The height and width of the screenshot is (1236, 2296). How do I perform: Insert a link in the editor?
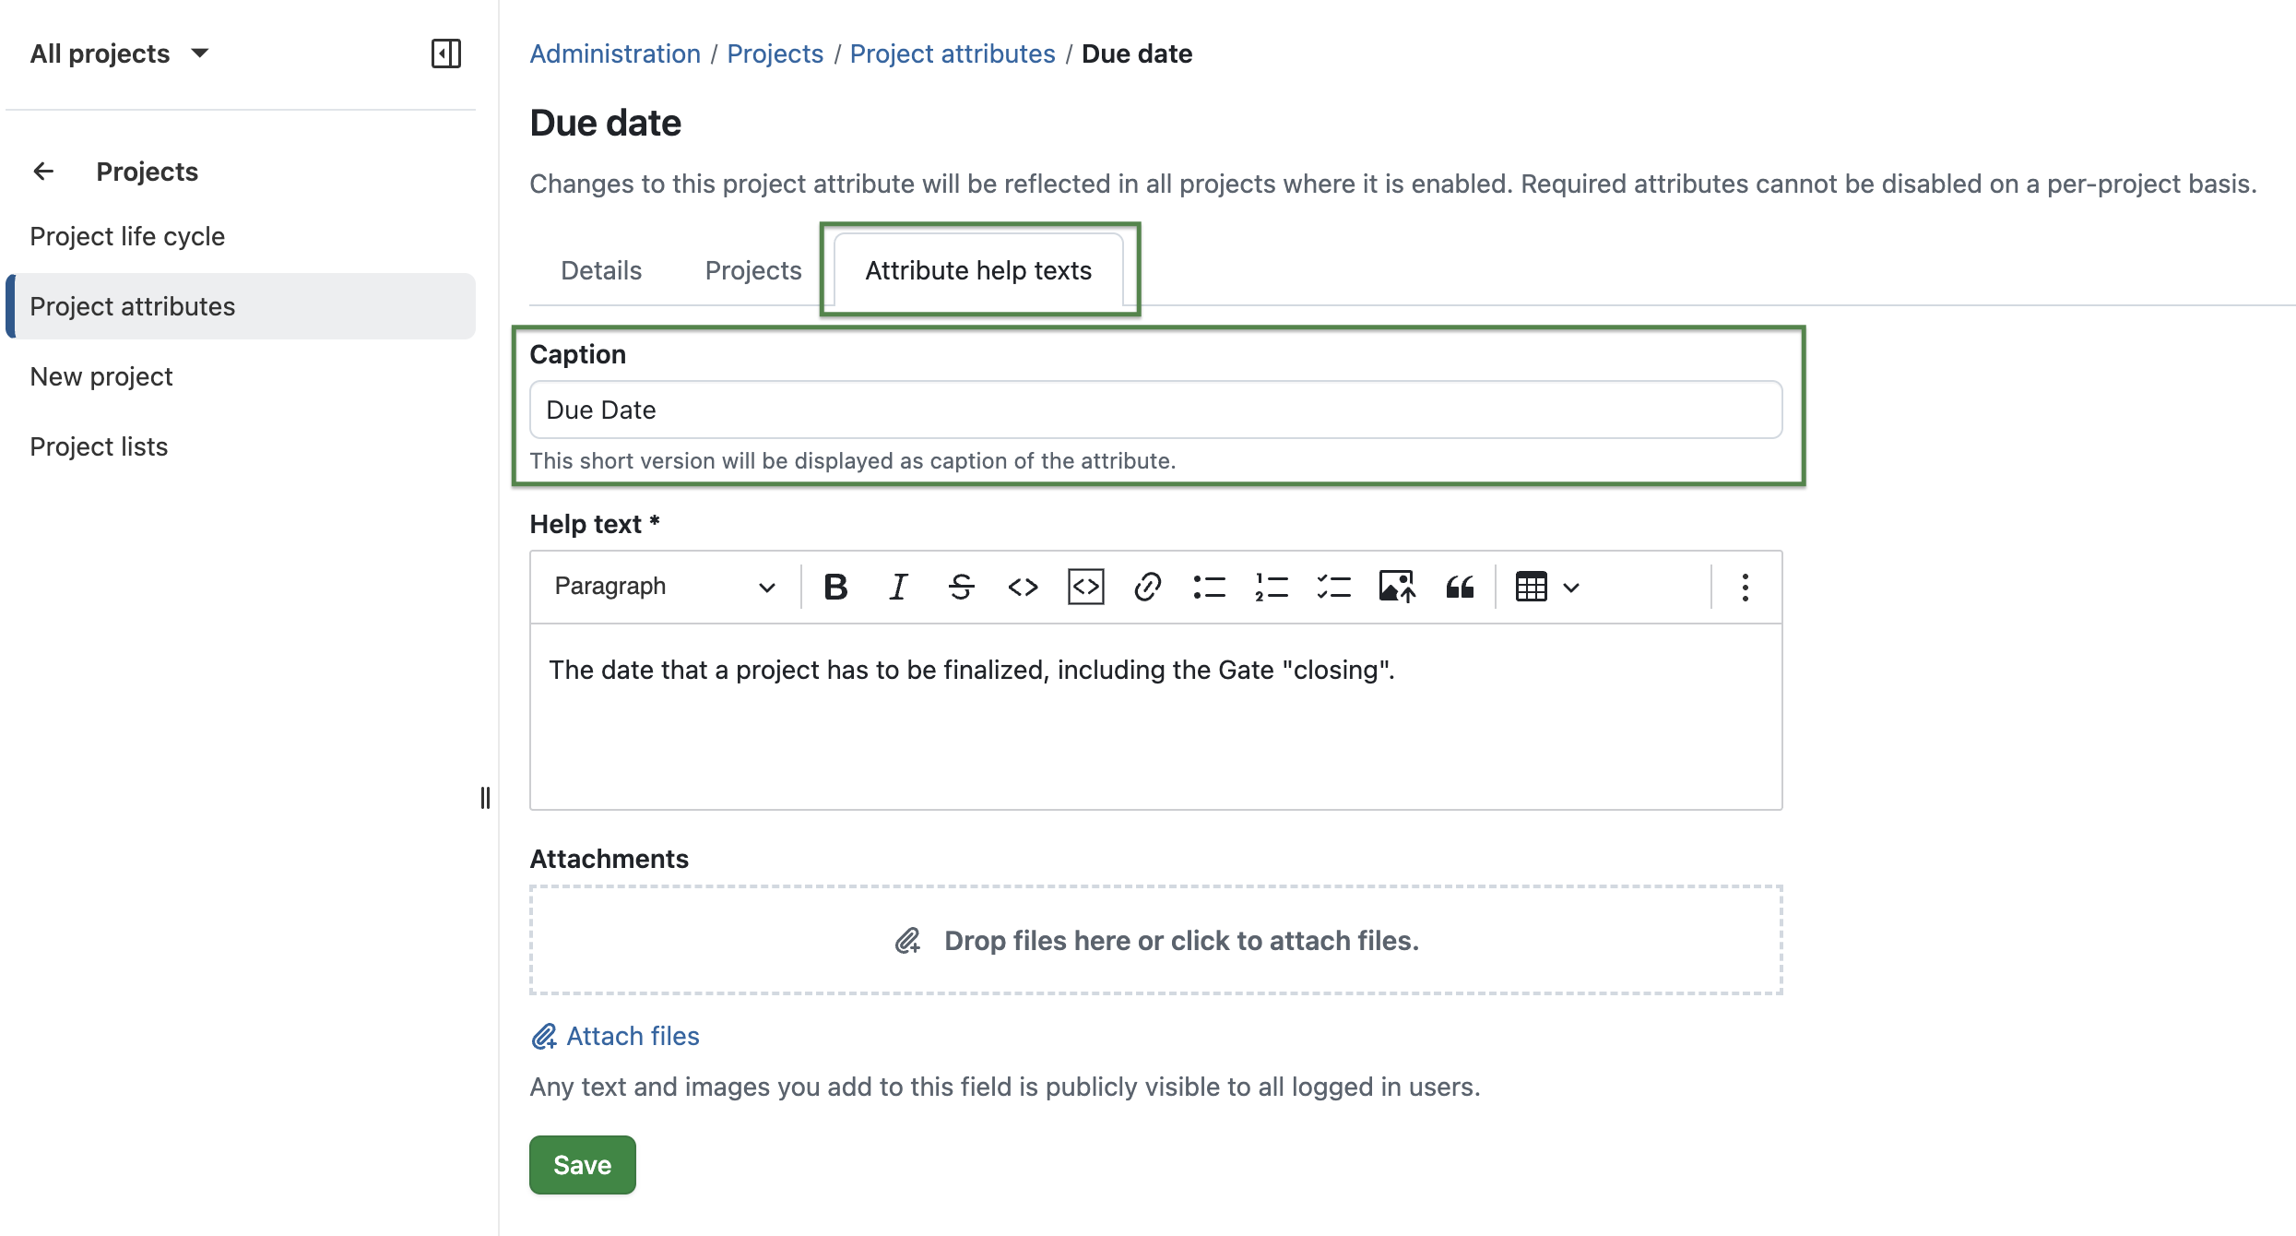(x=1147, y=587)
